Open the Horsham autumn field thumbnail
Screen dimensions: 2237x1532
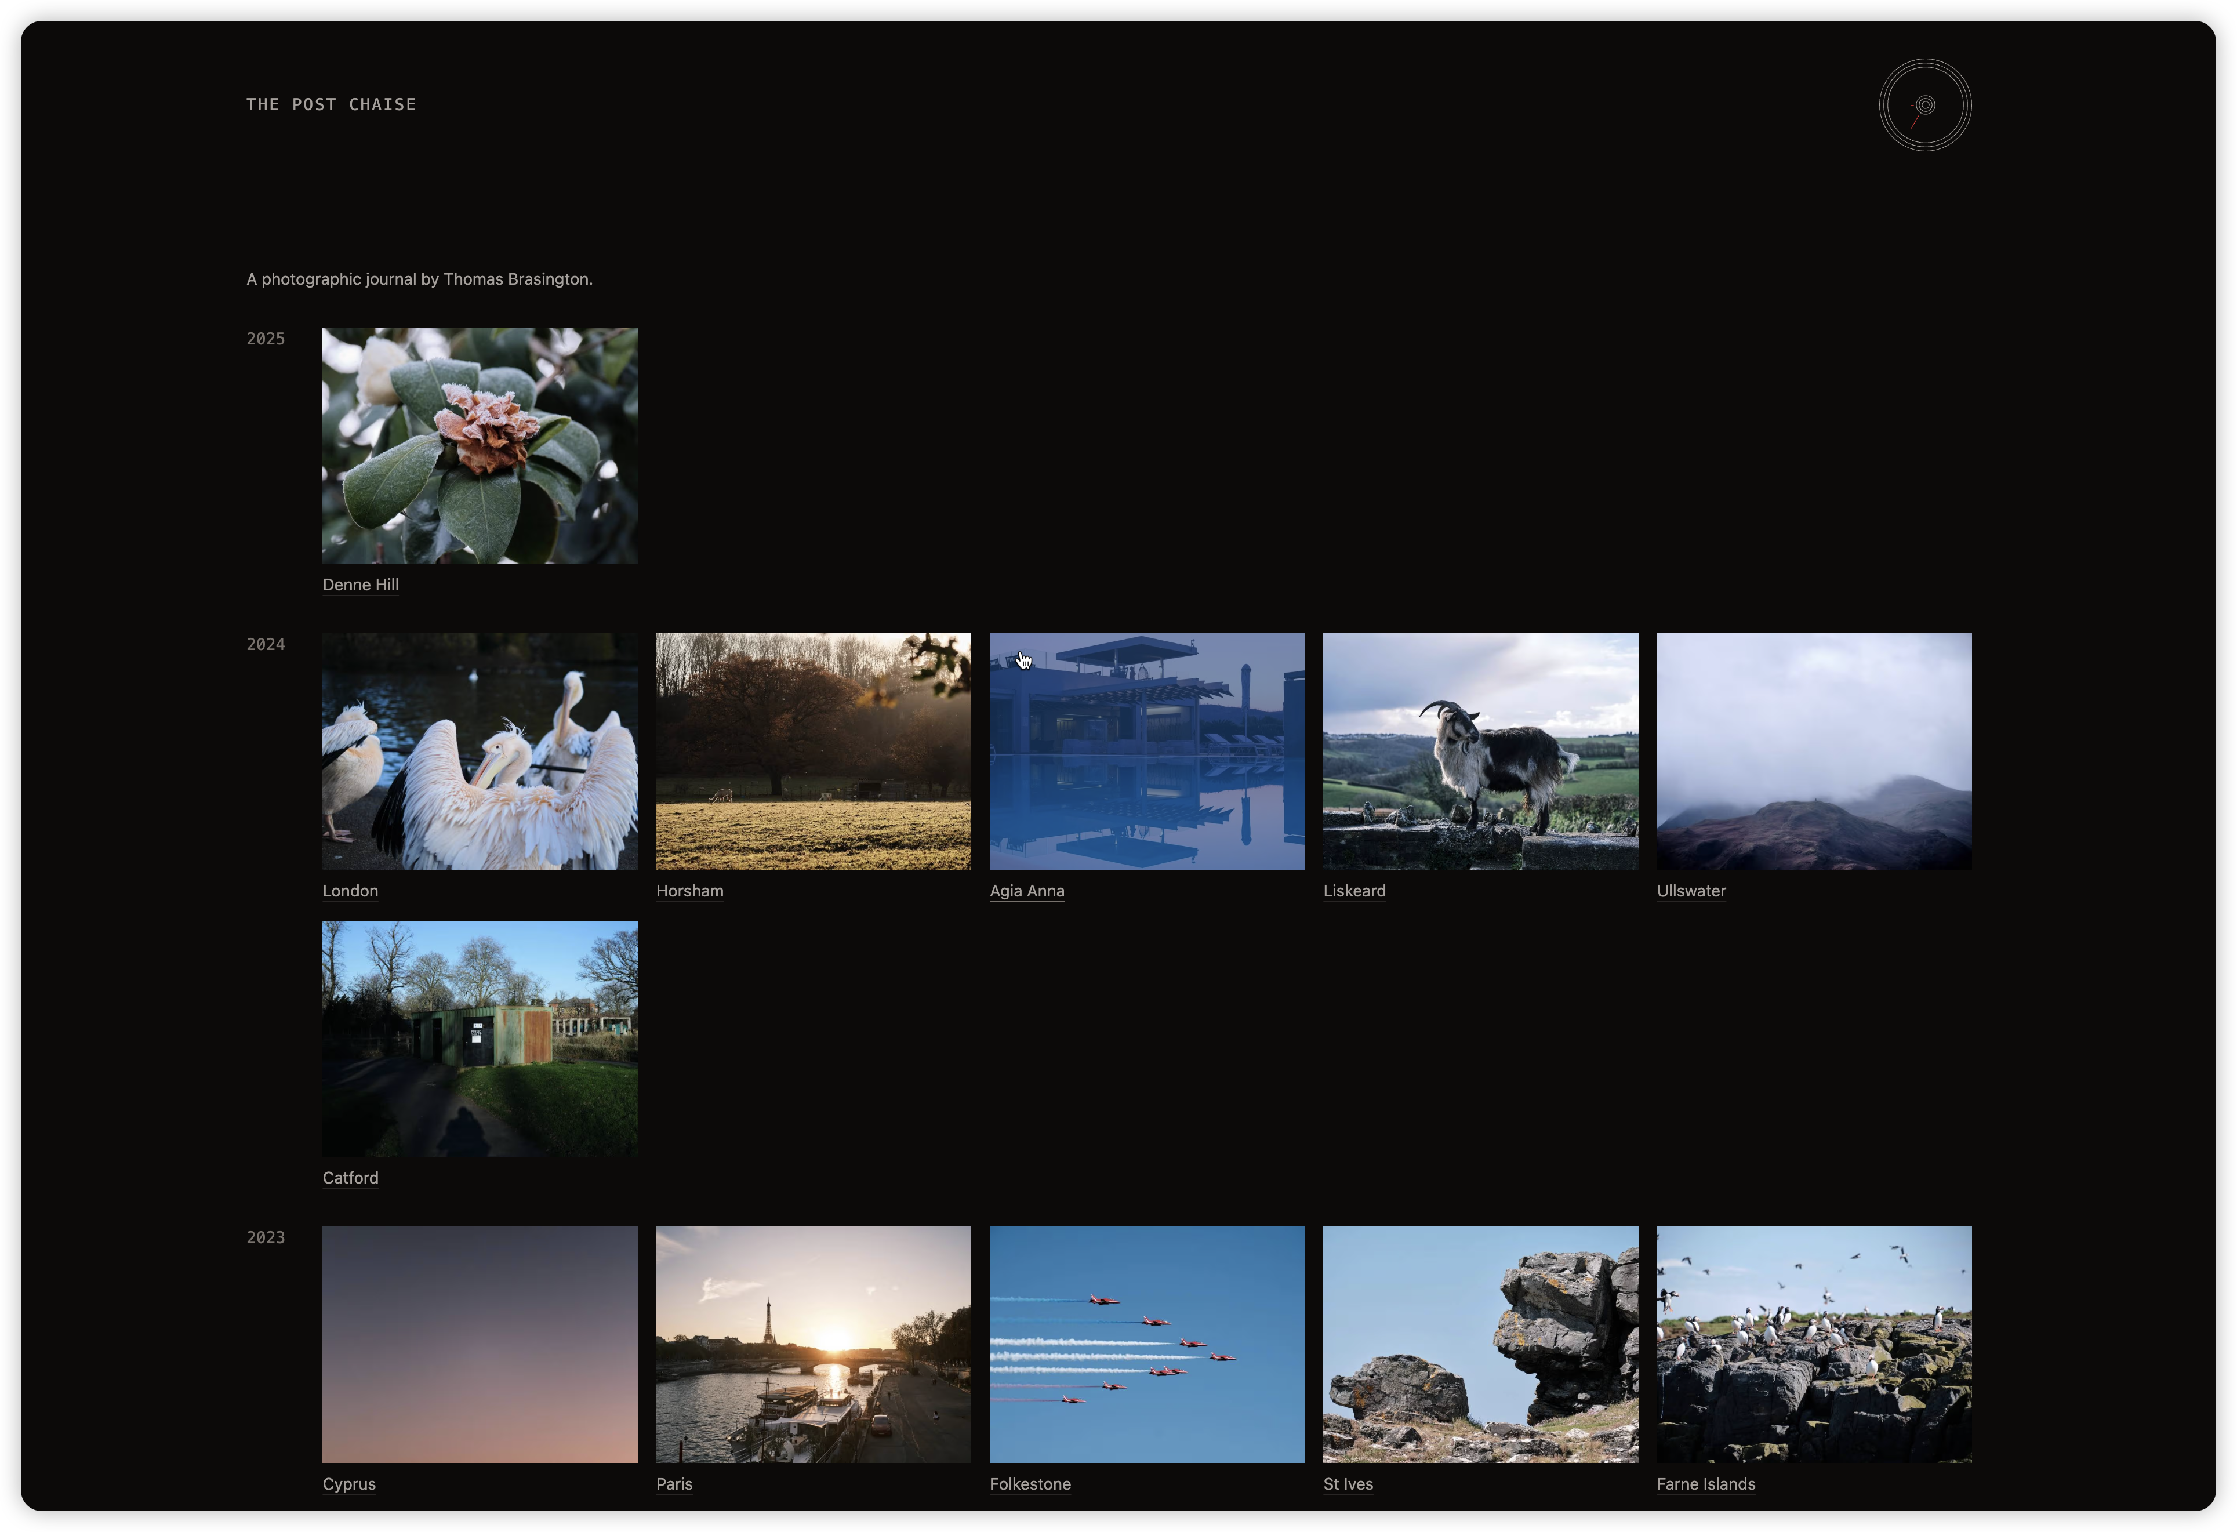point(814,750)
